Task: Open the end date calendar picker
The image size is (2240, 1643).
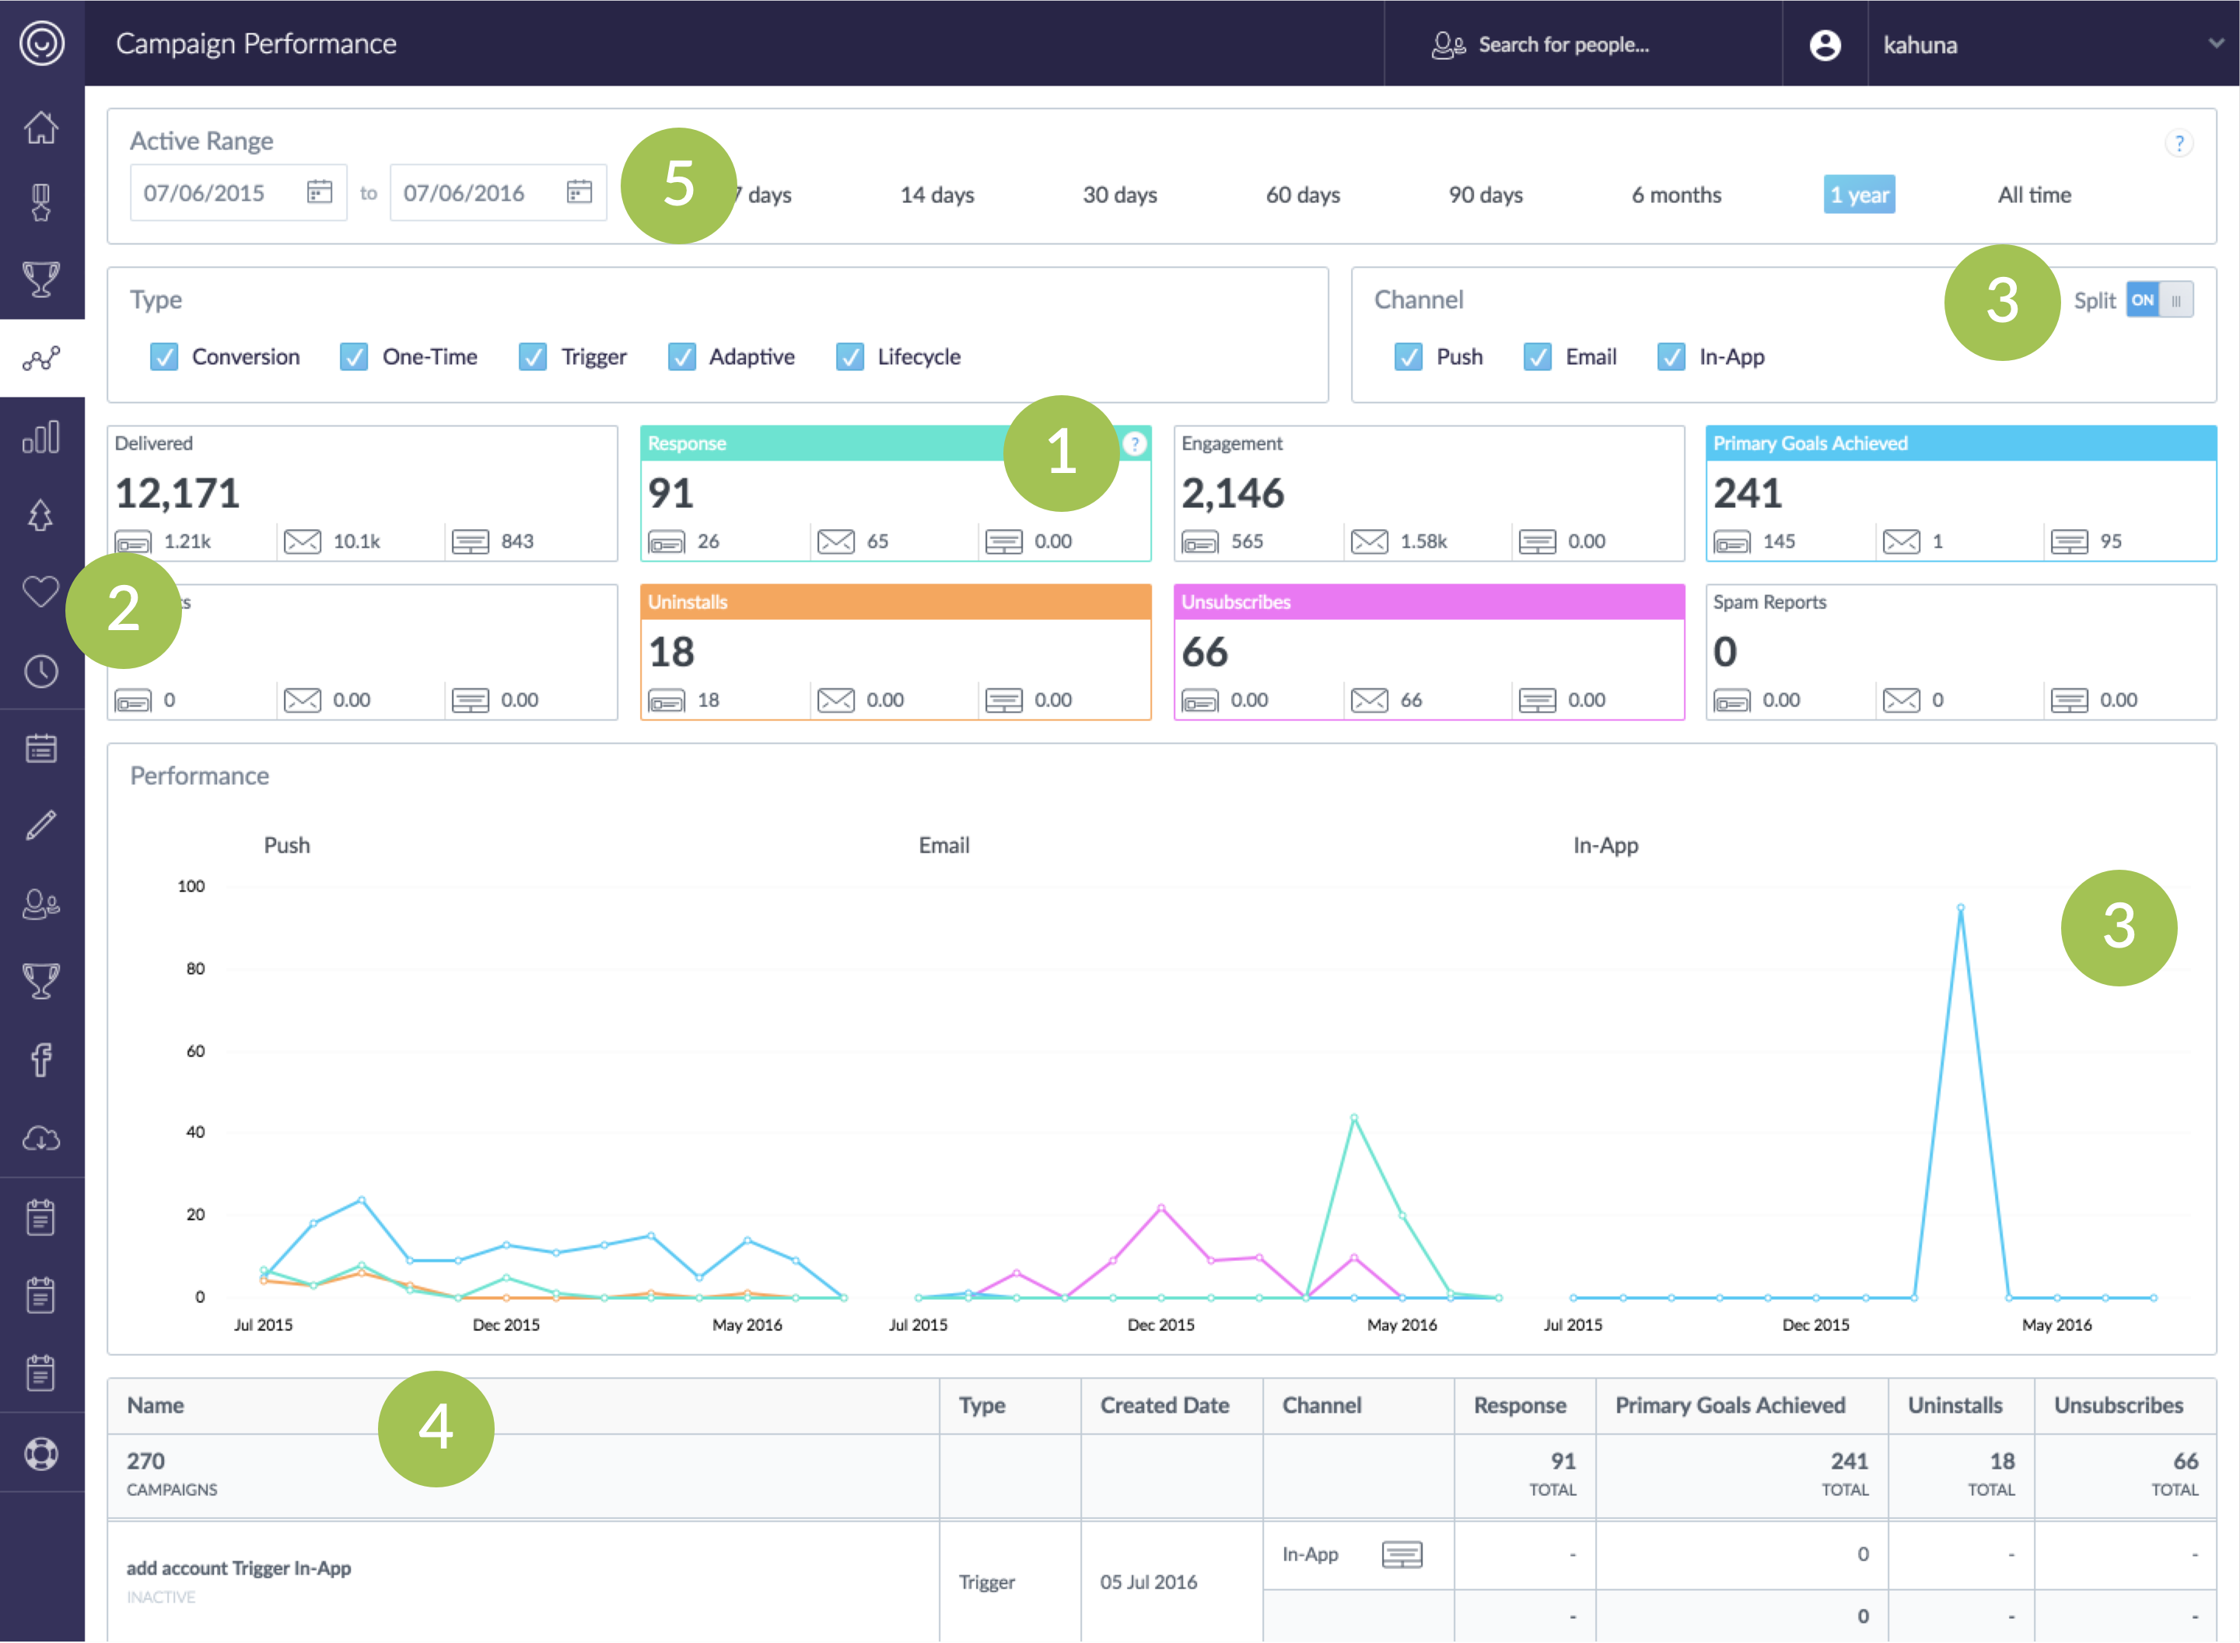Action: point(579,191)
